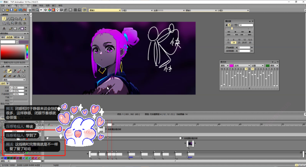The image size is (306, 167).
Task: Toggle the light table bulb icon
Action: [57, 10]
